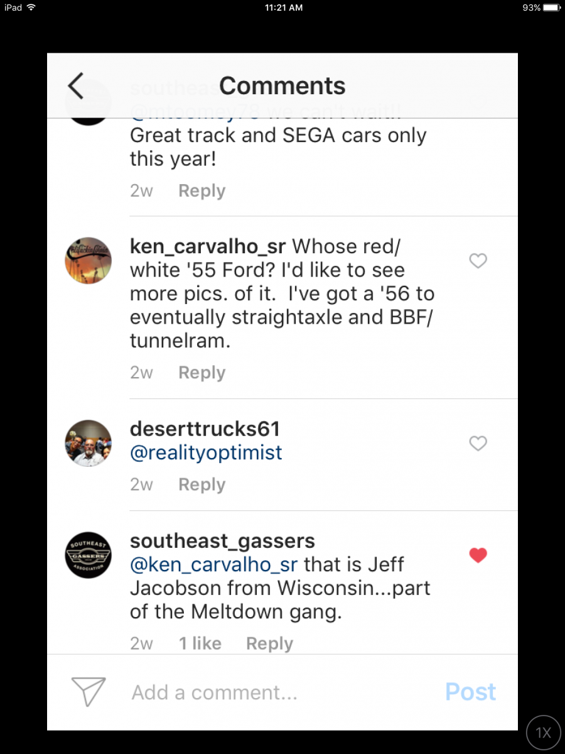This screenshot has width=565, height=754.
Task: Open ken_carvalho_sr username profile
Action: pyautogui.click(x=208, y=246)
